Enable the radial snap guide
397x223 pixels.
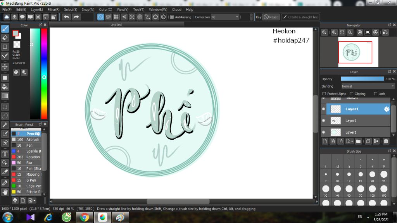[132, 17]
